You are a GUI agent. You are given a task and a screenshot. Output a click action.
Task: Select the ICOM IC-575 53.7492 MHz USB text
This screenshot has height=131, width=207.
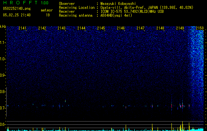pyautogui.click(x=132, y=11)
